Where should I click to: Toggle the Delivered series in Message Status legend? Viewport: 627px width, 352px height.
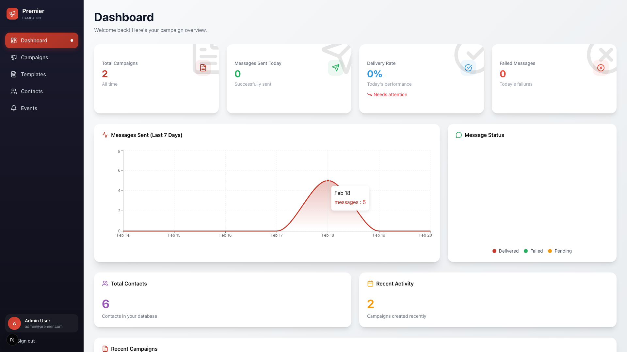pos(506,251)
